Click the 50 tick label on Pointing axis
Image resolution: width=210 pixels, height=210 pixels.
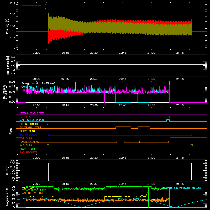(13, 49)
